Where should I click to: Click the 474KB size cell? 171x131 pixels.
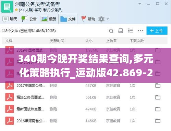click(91, 109)
